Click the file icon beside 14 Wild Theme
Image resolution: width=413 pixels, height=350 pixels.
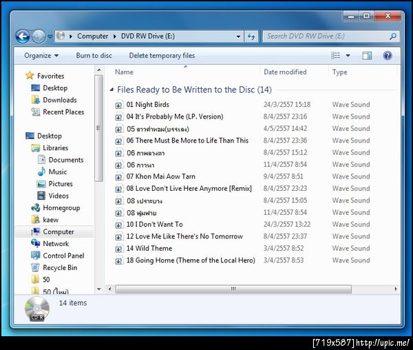(119, 249)
